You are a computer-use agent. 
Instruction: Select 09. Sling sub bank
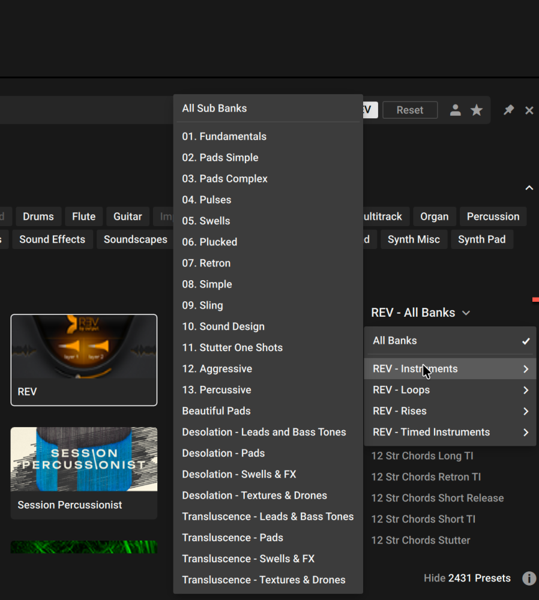click(268, 305)
